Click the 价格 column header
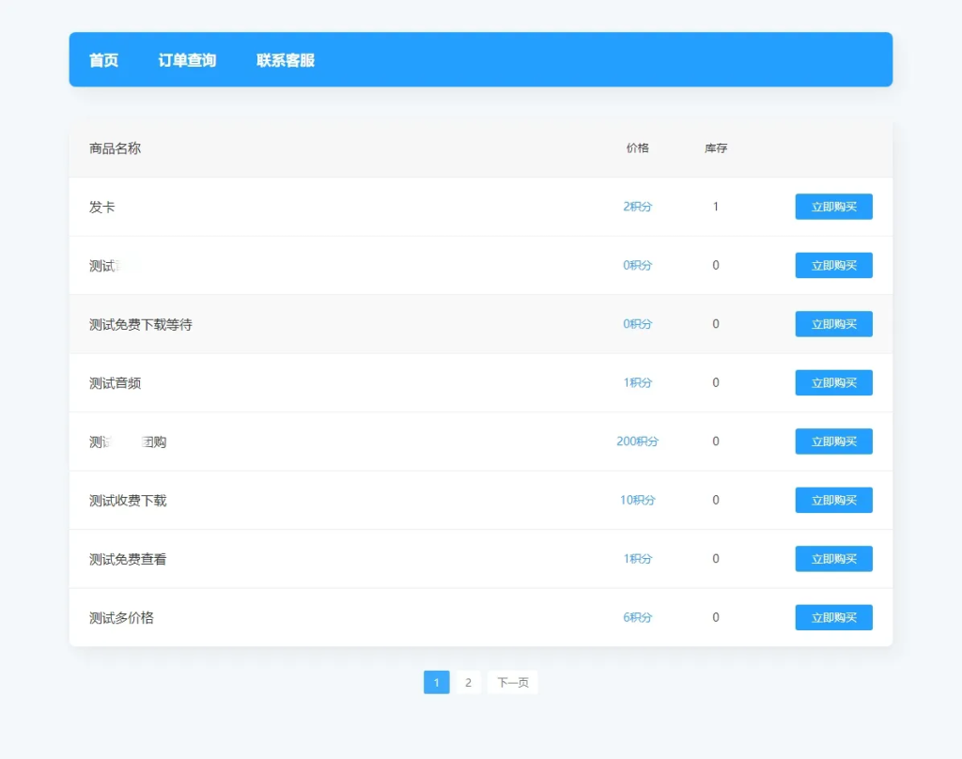 [637, 148]
